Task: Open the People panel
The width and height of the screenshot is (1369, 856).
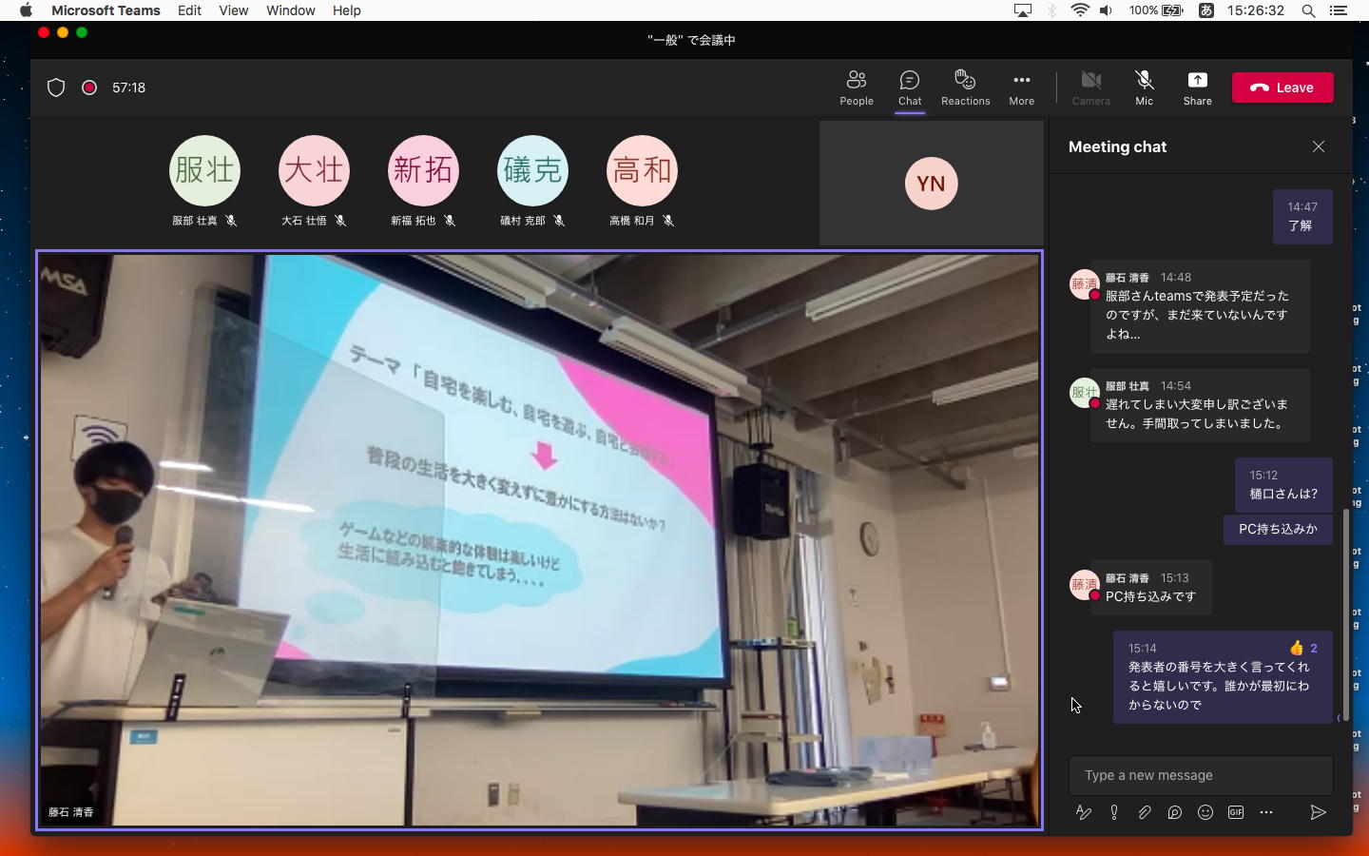Action: point(856,88)
